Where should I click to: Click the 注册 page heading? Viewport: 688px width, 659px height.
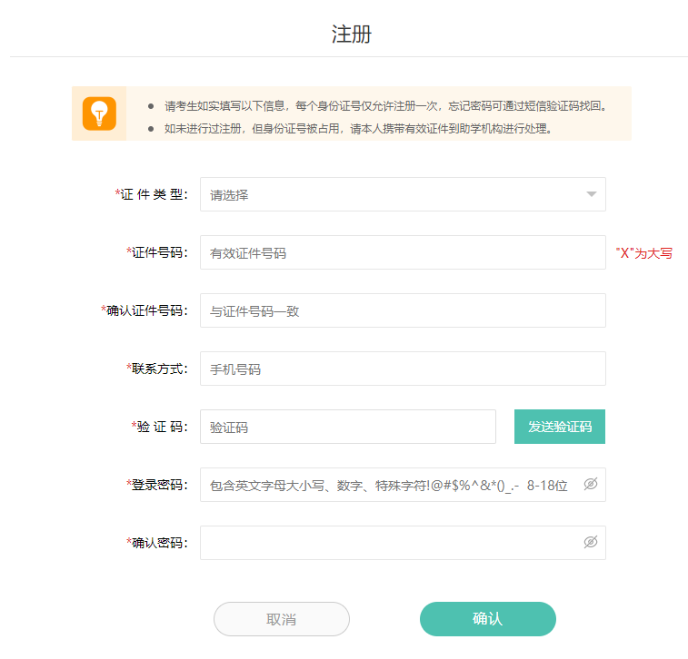click(351, 34)
